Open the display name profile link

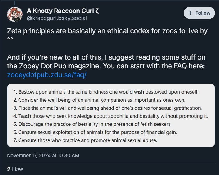(x=60, y=11)
